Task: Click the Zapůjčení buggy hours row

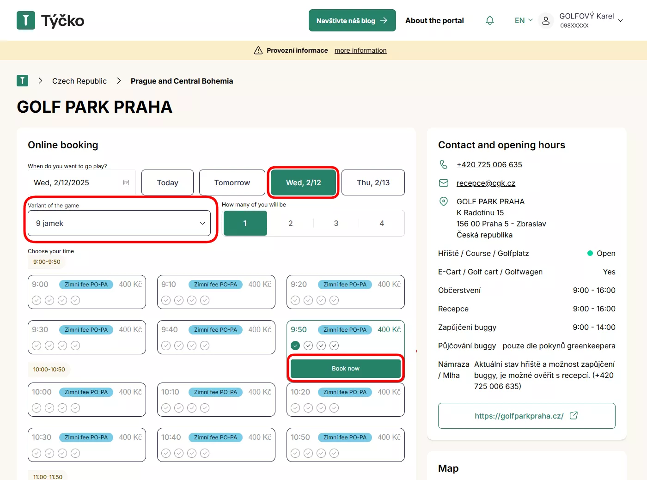Action: (x=527, y=327)
